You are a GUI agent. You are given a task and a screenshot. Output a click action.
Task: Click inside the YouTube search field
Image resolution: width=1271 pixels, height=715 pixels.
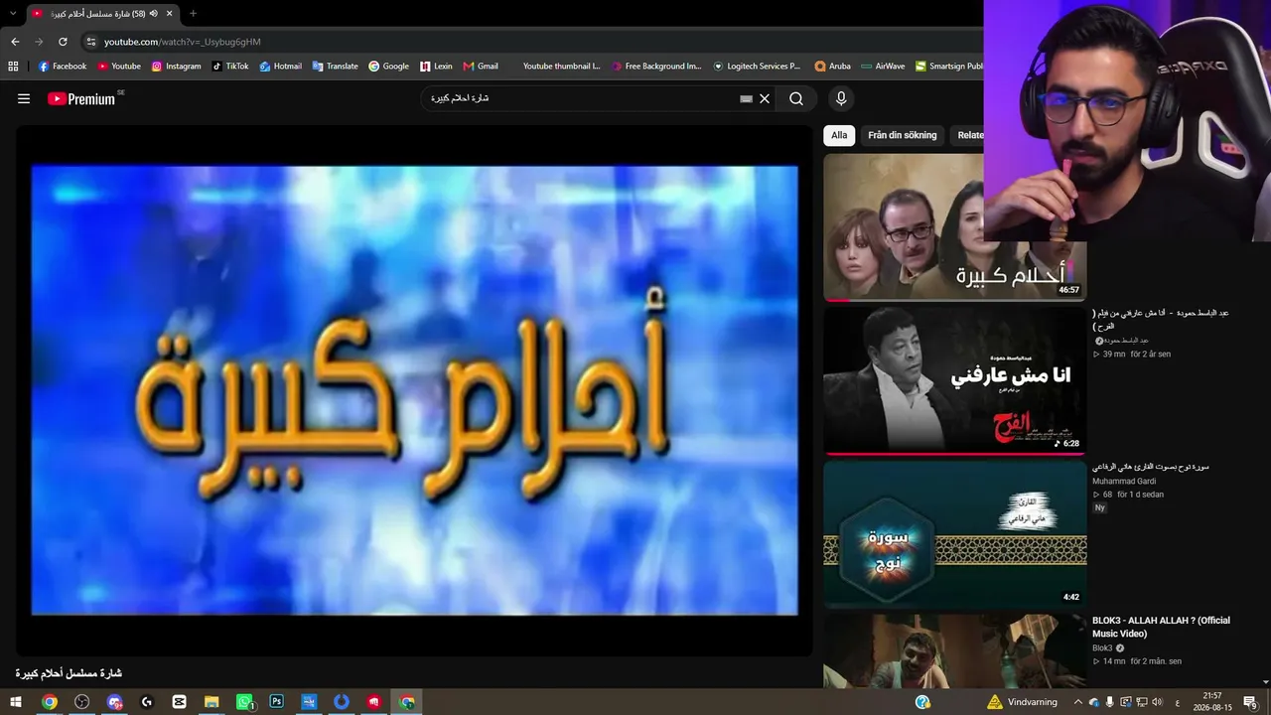point(581,98)
